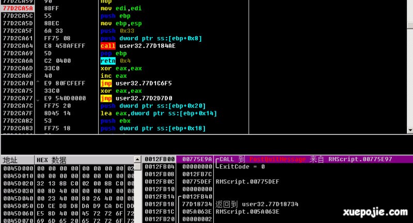
Task: Click 'push dword ptr ss:[ebp+0x20]' line
Action: coord(153,106)
